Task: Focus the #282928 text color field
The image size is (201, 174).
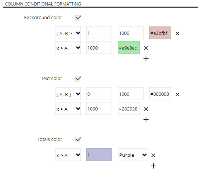Action: click(x=129, y=108)
